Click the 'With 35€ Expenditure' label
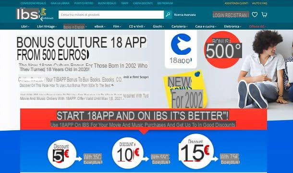Image resolution: width=293 pixels, height=173 pixels. coord(93,159)
